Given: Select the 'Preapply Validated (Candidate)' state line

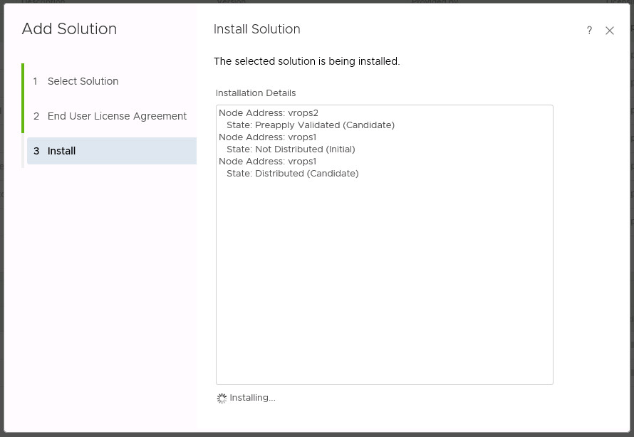Looking at the screenshot, I should click(x=310, y=125).
